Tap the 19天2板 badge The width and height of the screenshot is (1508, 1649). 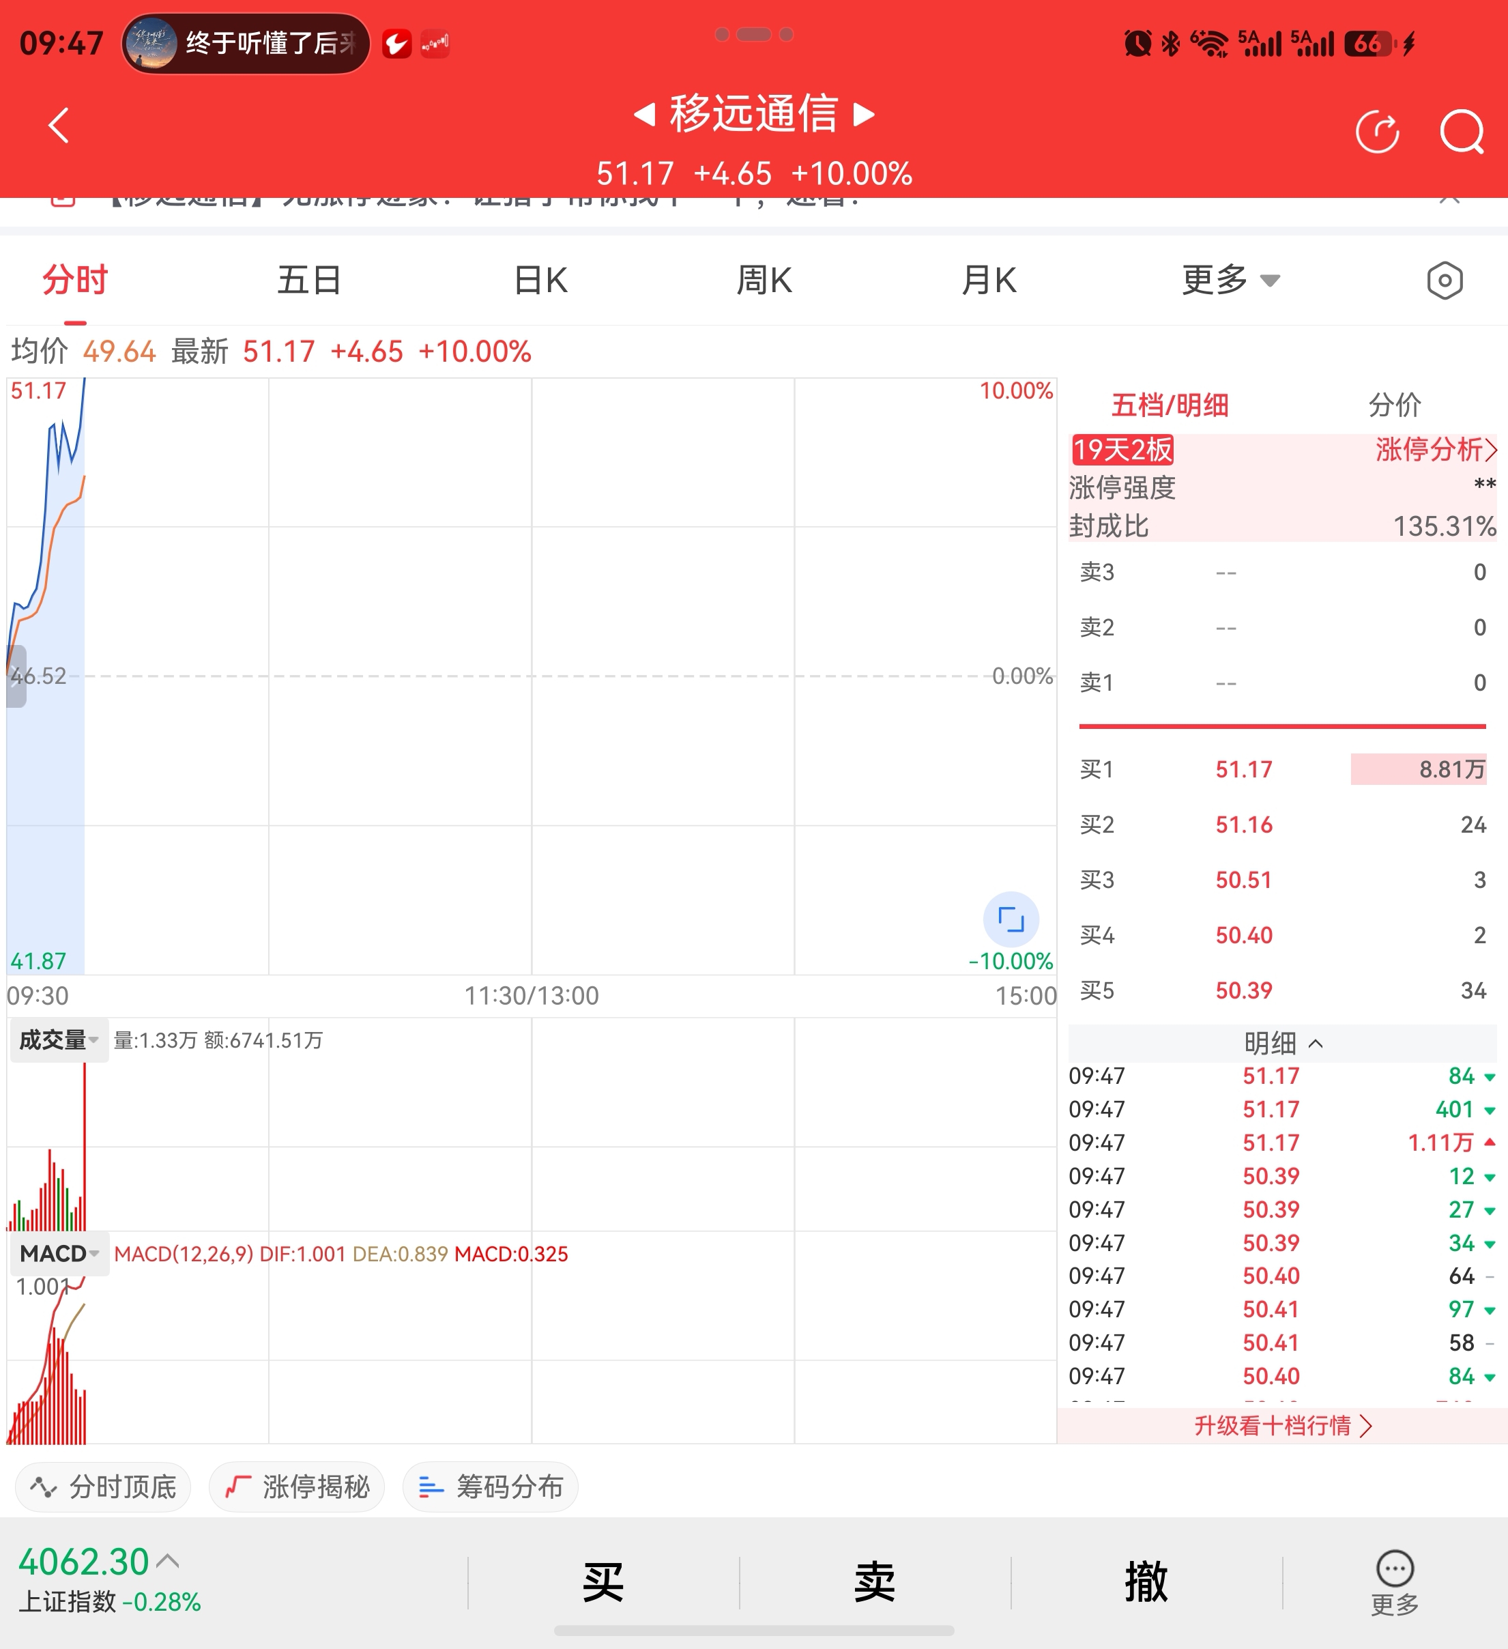click(1123, 449)
